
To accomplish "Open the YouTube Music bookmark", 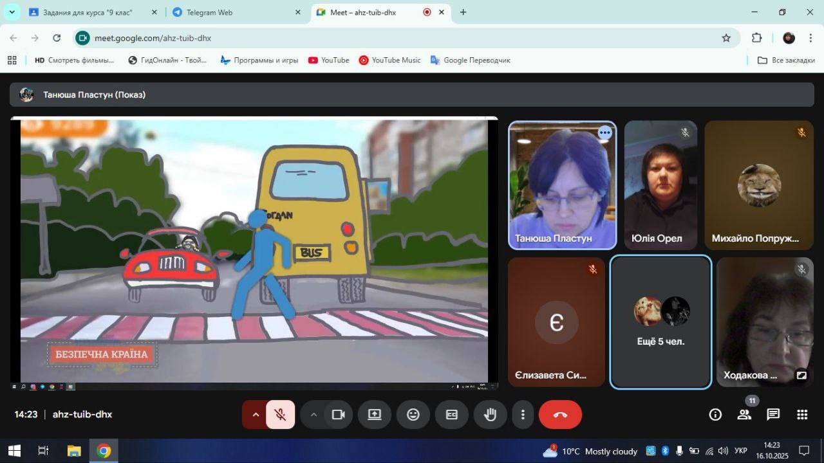I will pos(389,60).
